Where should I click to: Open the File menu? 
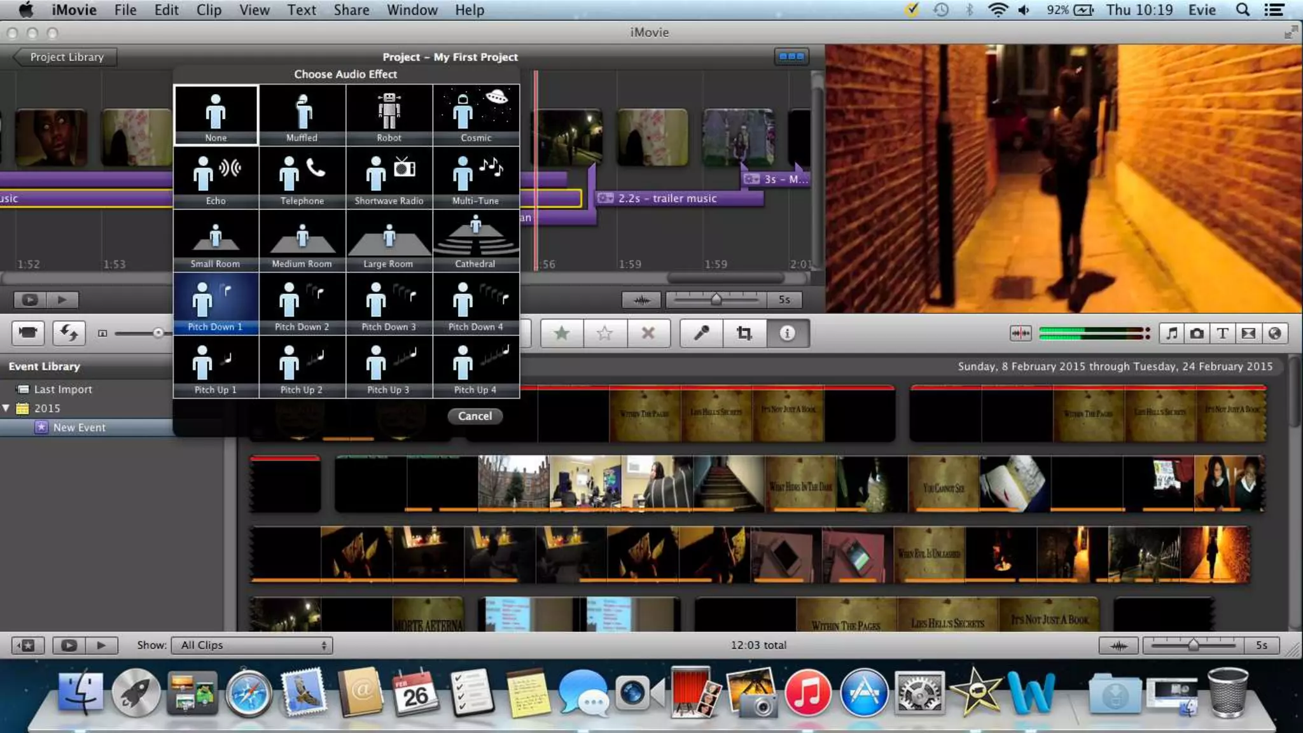coord(125,10)
